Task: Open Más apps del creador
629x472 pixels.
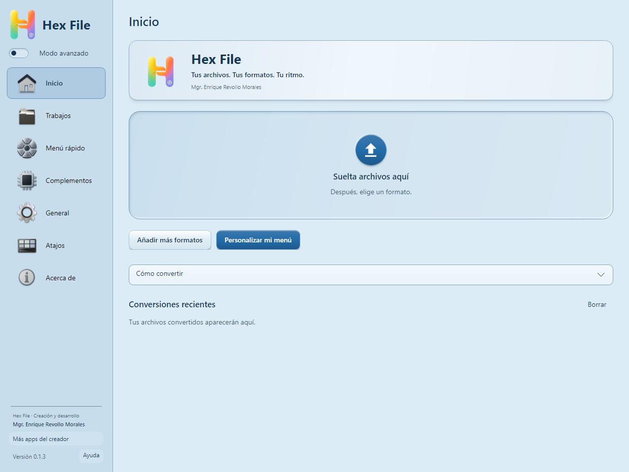Action: click(x=56, y=439)
